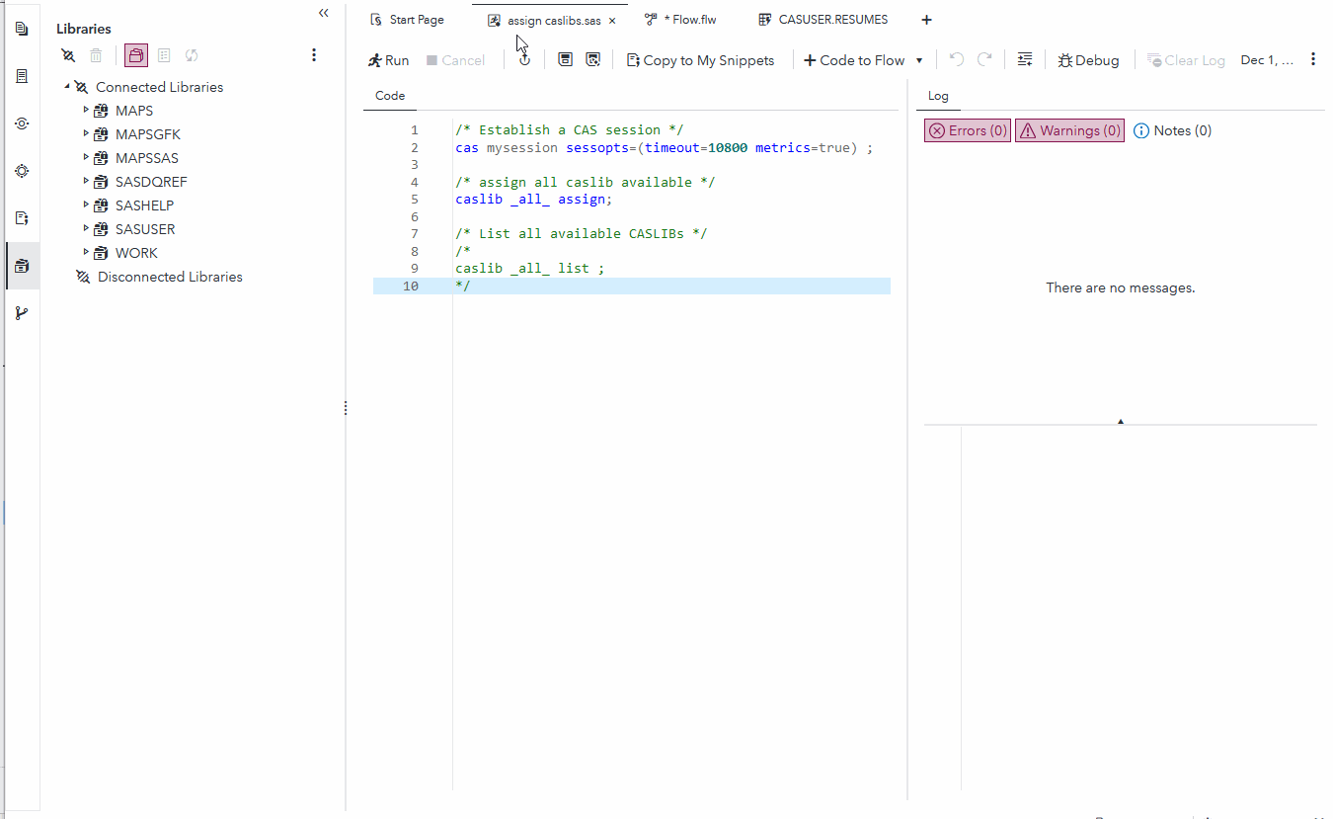Click the refresh icon in Libraries toolbar
The height and width of the screenshot is (819, 1333).
tap(192, 55)
